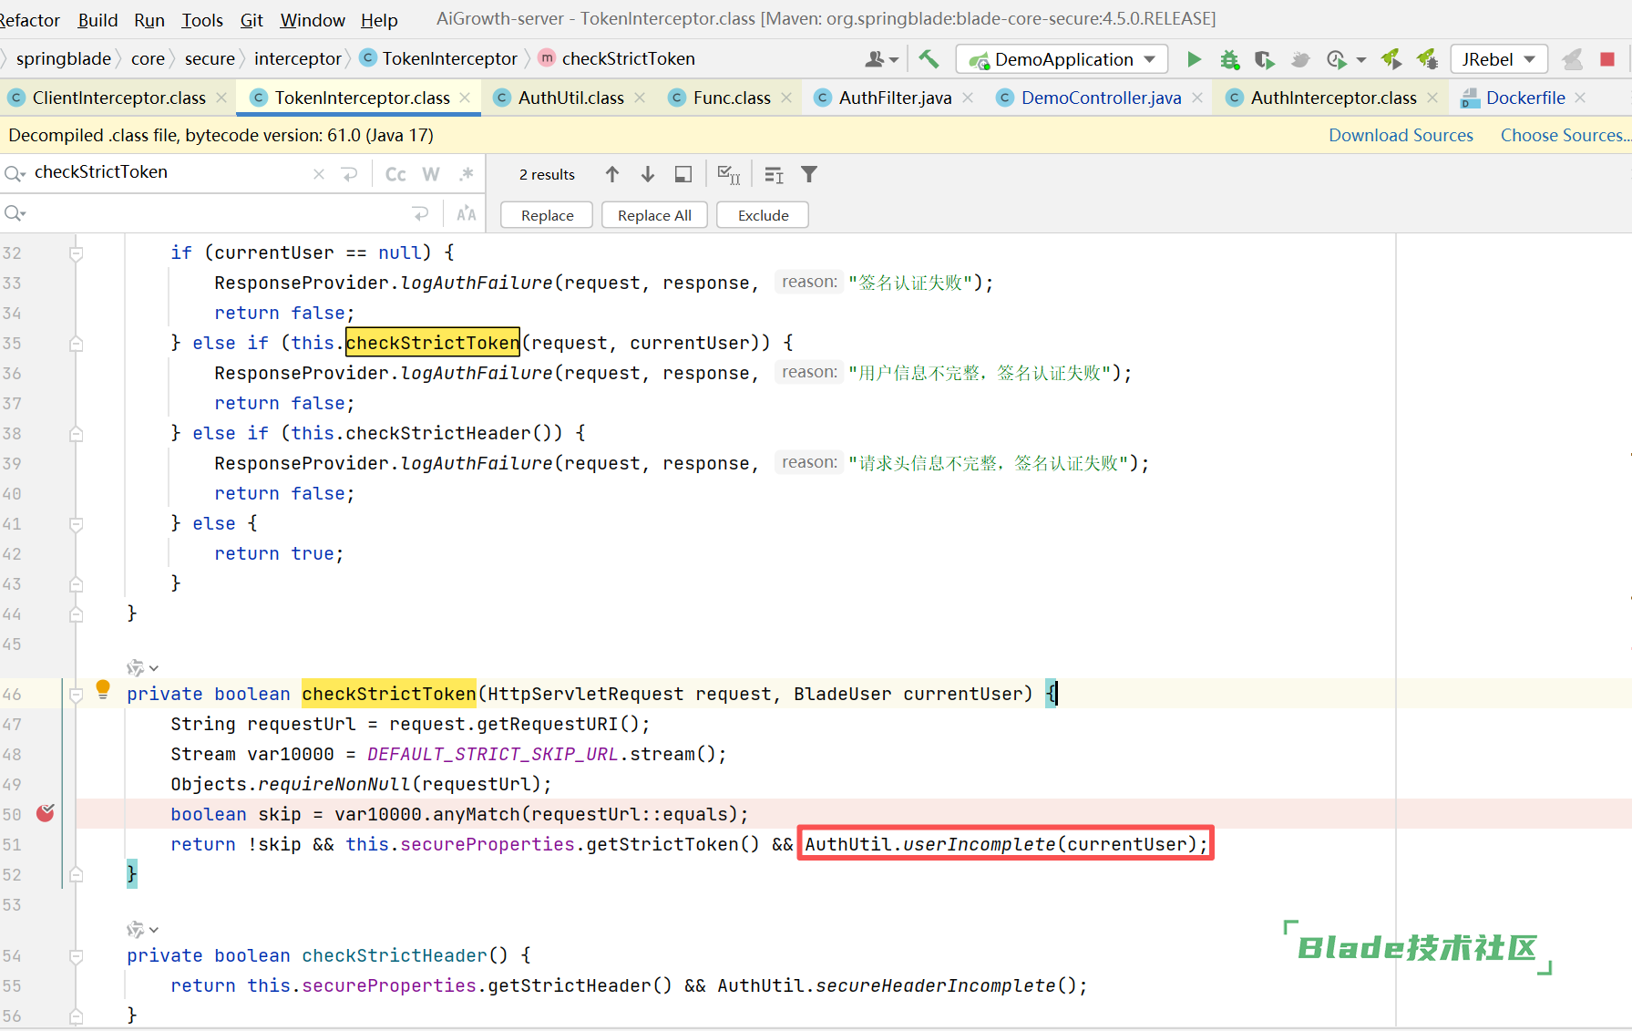Run DemoApplication with green play icon

pos(1194,59)
